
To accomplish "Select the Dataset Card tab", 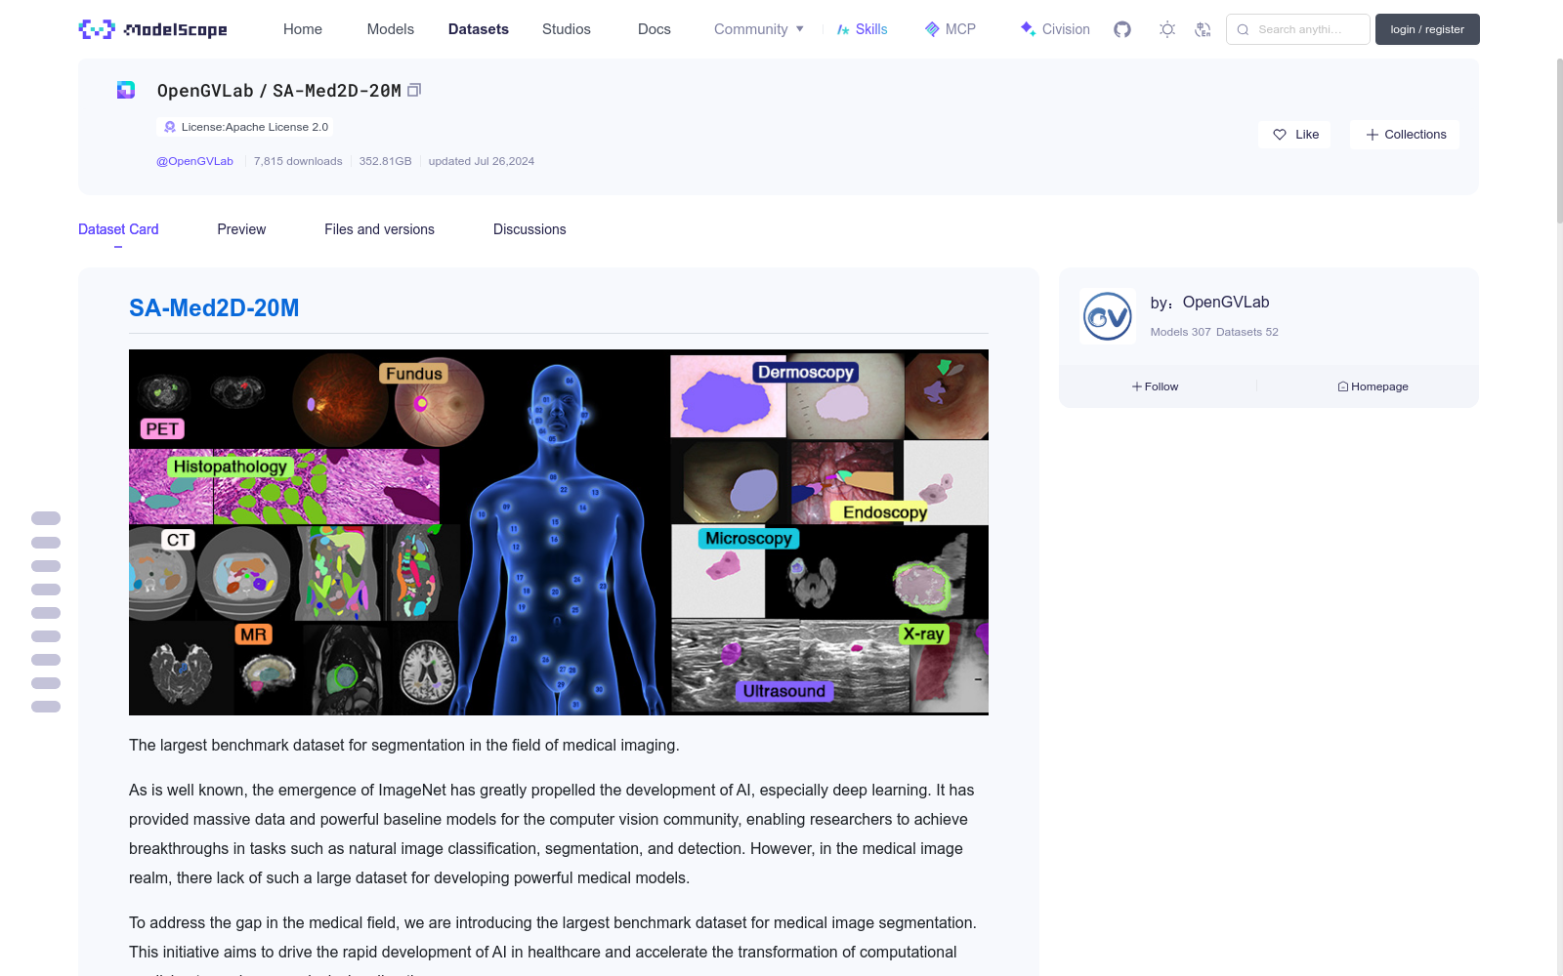I will point(118,229).
